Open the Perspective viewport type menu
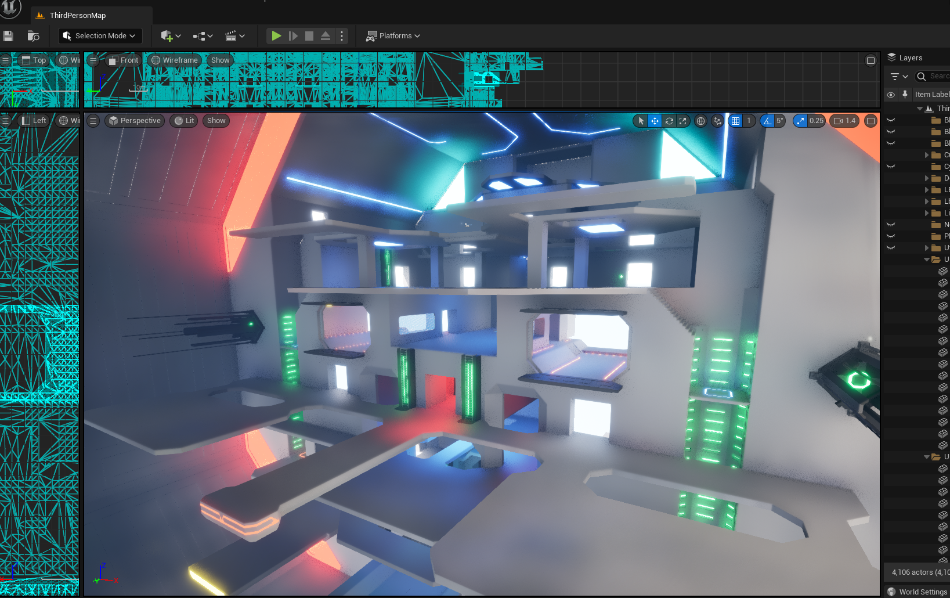Viewport: 950px width, 598px height. point(135,121)
